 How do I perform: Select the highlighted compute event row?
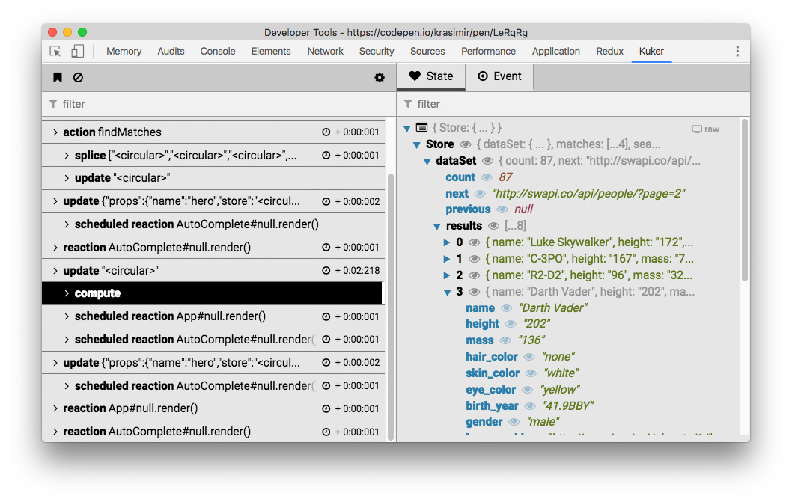pyautogui.click(x=212, y=293)
